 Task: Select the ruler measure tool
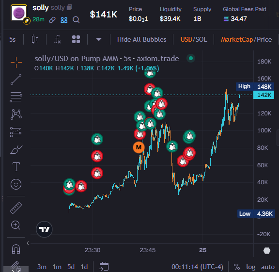(16, 208)
